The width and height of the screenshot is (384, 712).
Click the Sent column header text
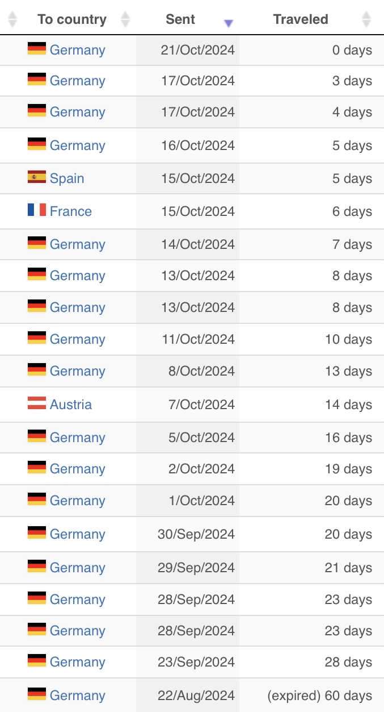(180, 19)
